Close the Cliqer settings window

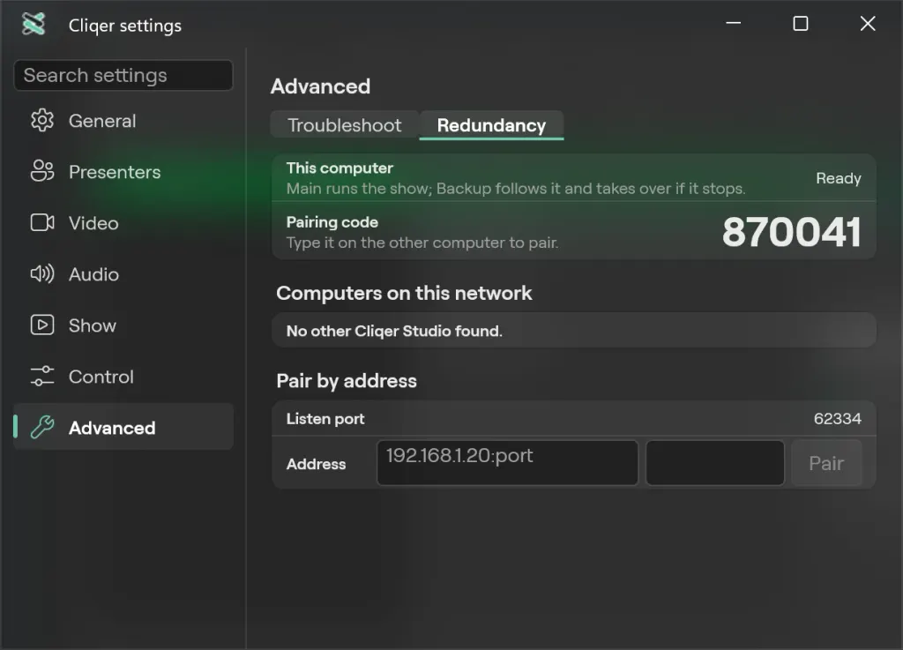pyautogui.click(x=868, y=23)
